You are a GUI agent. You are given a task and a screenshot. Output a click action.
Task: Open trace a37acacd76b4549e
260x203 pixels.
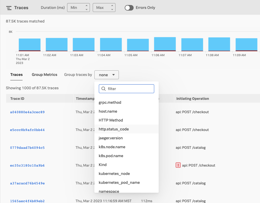pos(27,183)
